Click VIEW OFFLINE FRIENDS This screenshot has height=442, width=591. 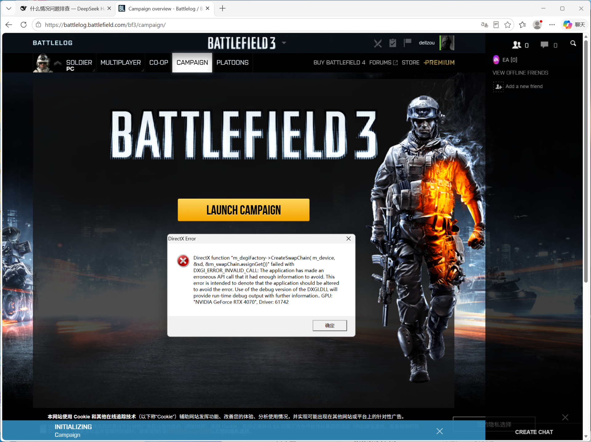(x=520, y=73)
